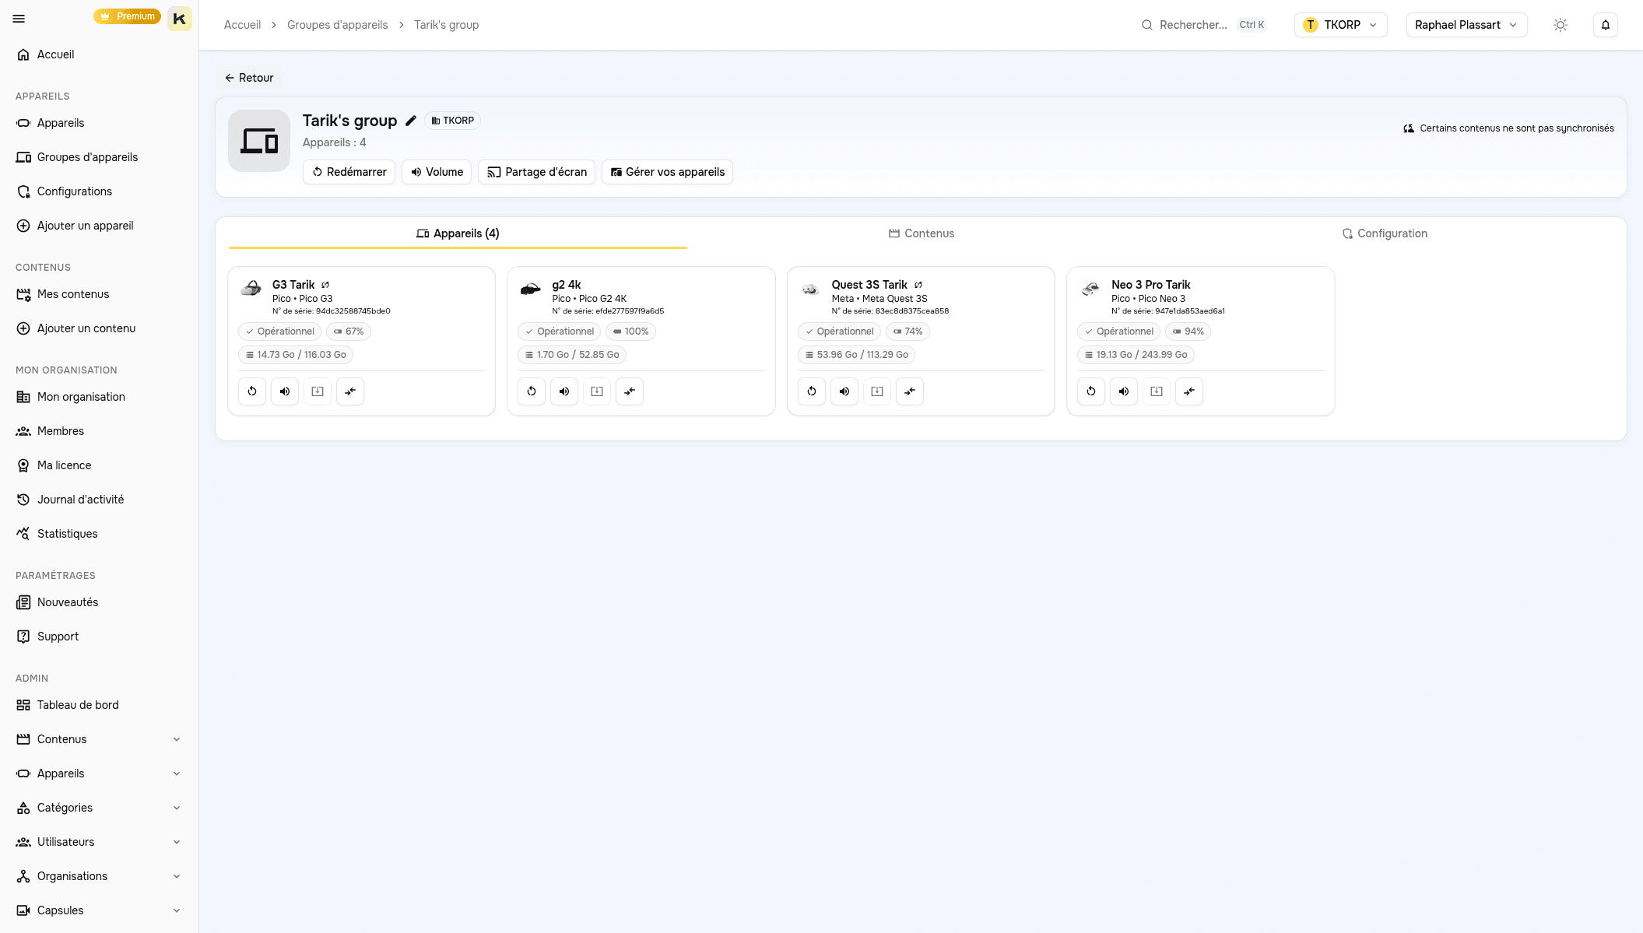This screenshot has height=933, width=1643.
Task: Click the unsynchronized contents warning
Action: (1508, 128)
